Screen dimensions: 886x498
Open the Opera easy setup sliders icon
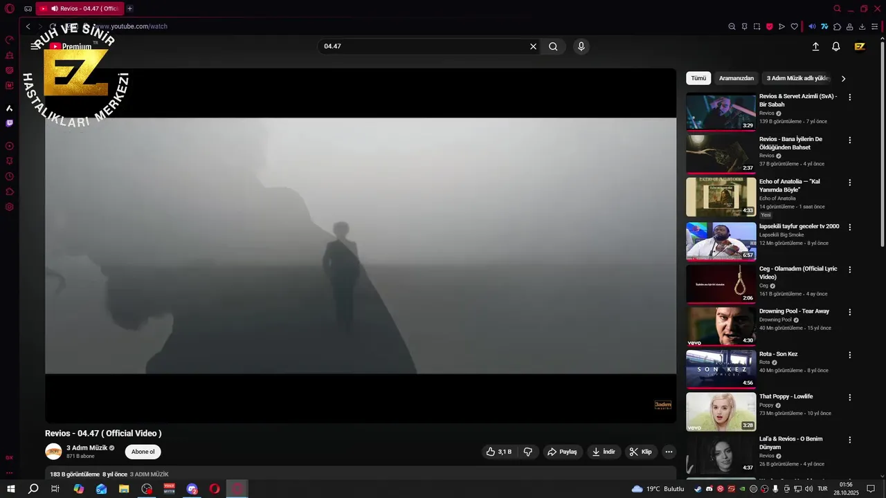[x=875, y=26]
